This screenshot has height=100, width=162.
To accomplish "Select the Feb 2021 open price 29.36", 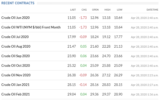I will (94, 94).
